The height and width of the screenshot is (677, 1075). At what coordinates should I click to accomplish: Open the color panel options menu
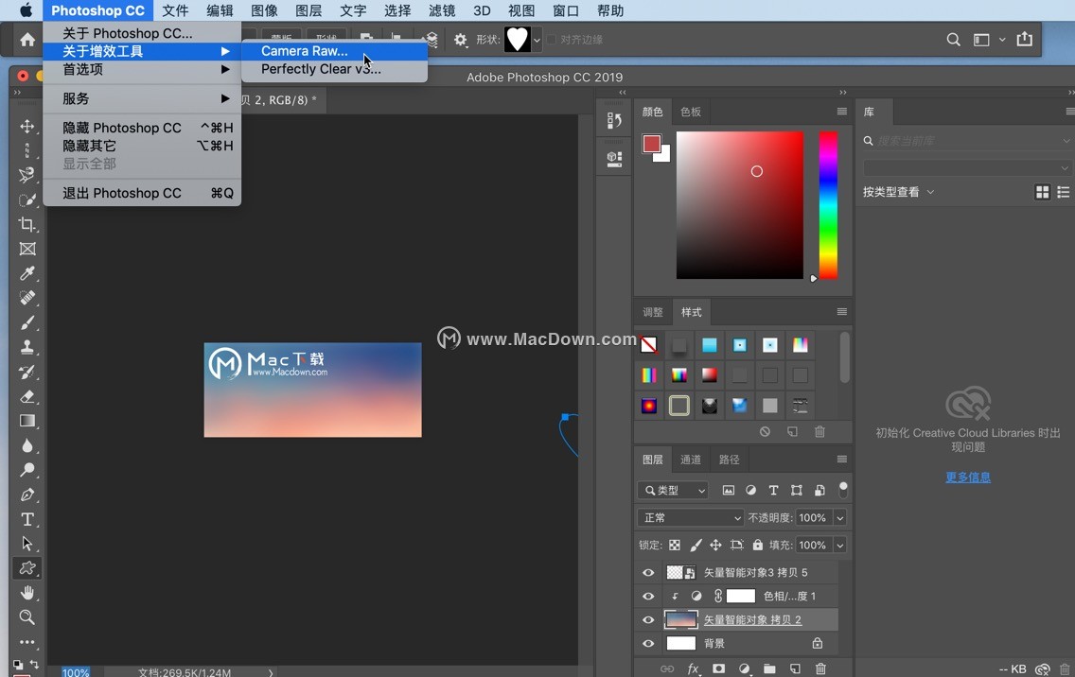[842, 111]
